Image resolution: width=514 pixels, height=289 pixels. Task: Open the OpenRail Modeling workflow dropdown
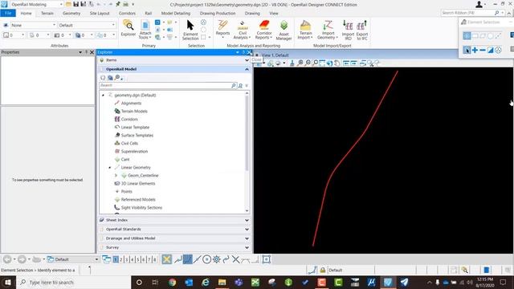36,5
